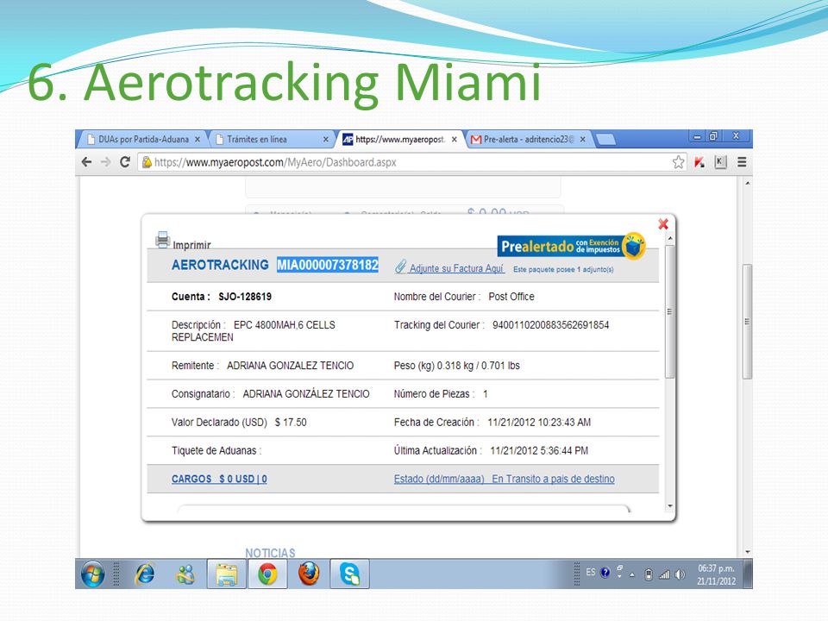Click the declared value $ 17.50
Screen dimensions: 828x621
pos(291,423)
